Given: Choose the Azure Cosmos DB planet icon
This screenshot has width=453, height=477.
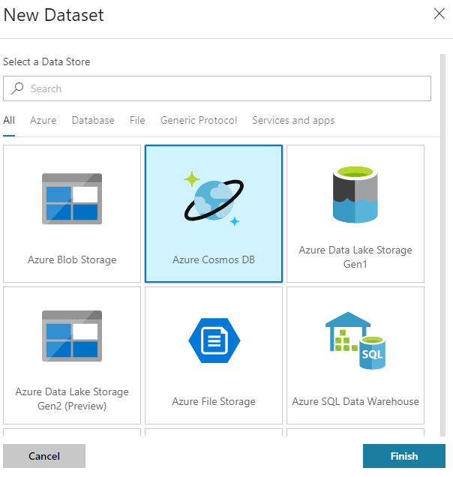Looking at the screenshot, I should click(213, 199).
